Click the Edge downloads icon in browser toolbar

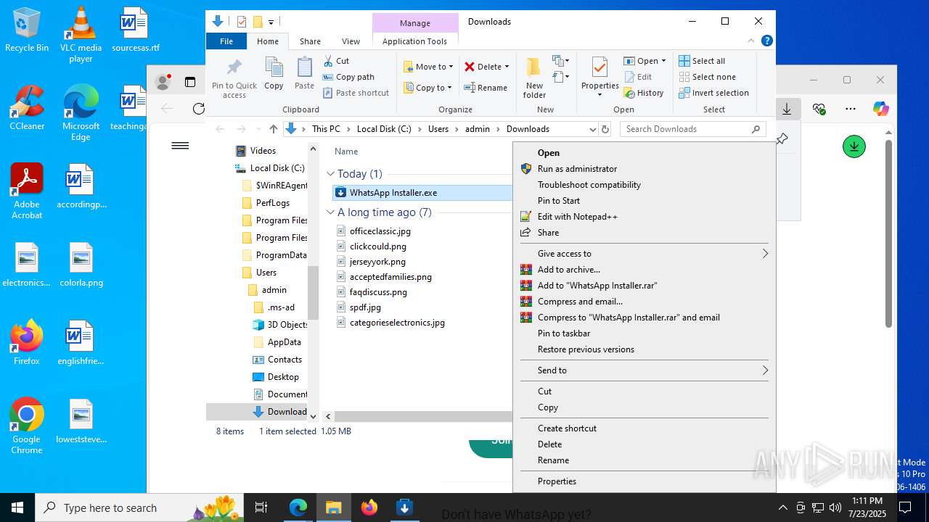[786, 109]
